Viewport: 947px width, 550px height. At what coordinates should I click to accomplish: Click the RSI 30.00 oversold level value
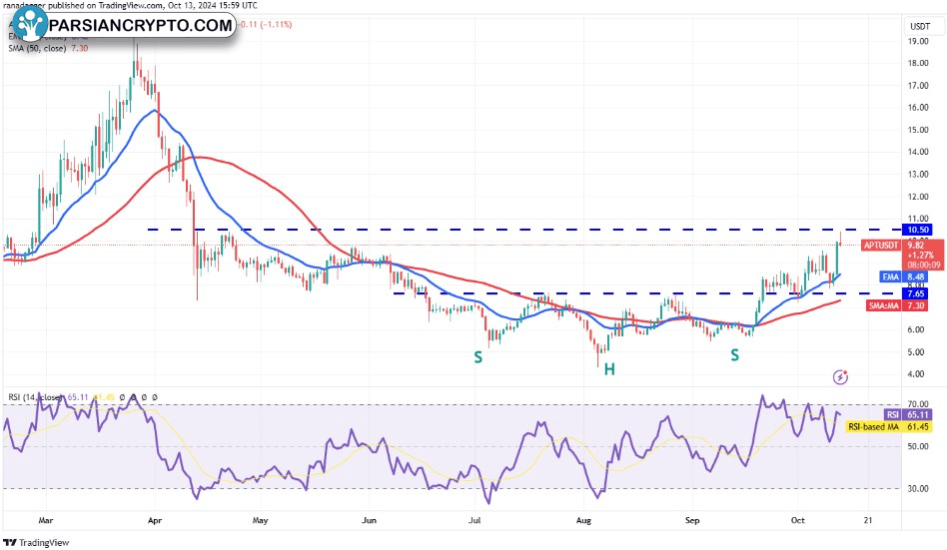click(918, 488)
